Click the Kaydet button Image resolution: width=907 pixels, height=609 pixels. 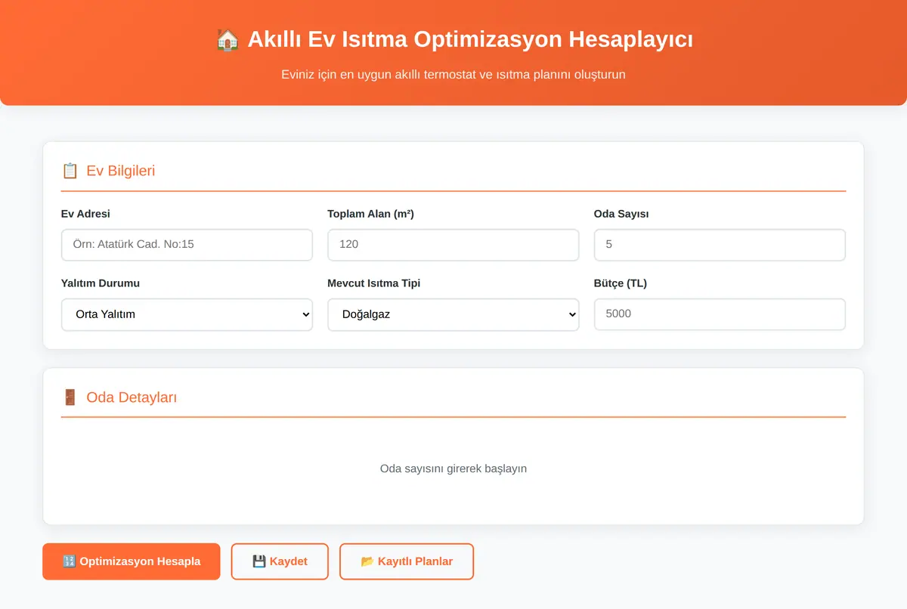tap(280, 561)
